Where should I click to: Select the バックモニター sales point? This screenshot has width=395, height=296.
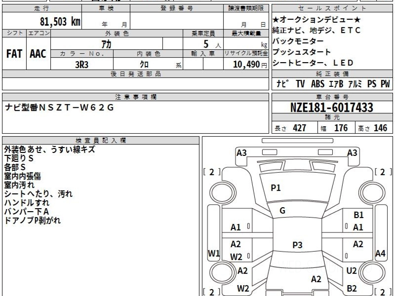tap(298, 41)
